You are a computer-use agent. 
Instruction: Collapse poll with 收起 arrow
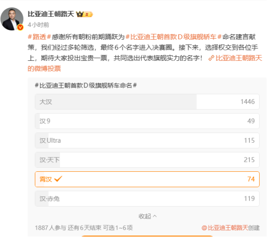tap(148, 216)
